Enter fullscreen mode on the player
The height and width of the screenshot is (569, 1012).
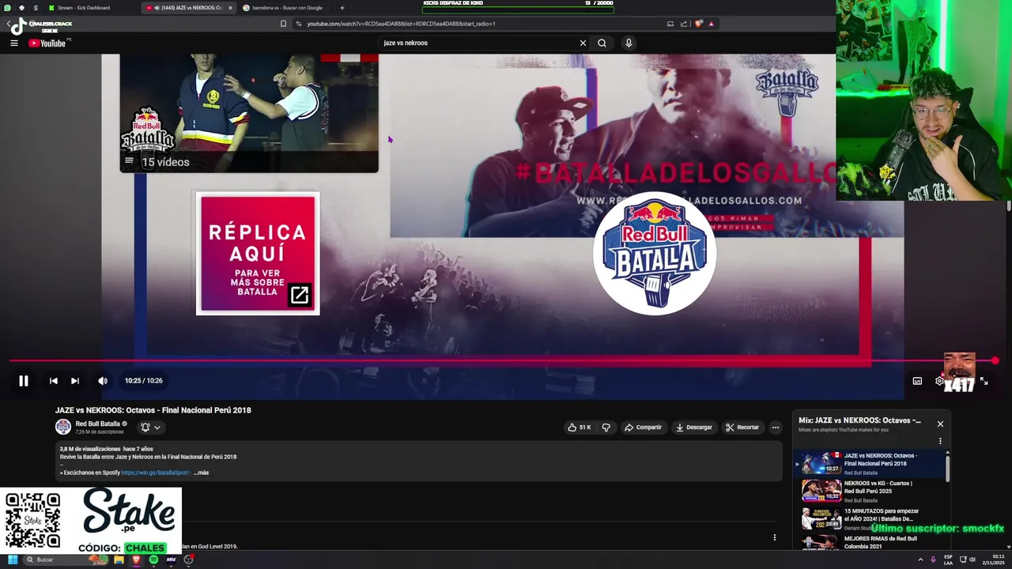pos(984,381)
